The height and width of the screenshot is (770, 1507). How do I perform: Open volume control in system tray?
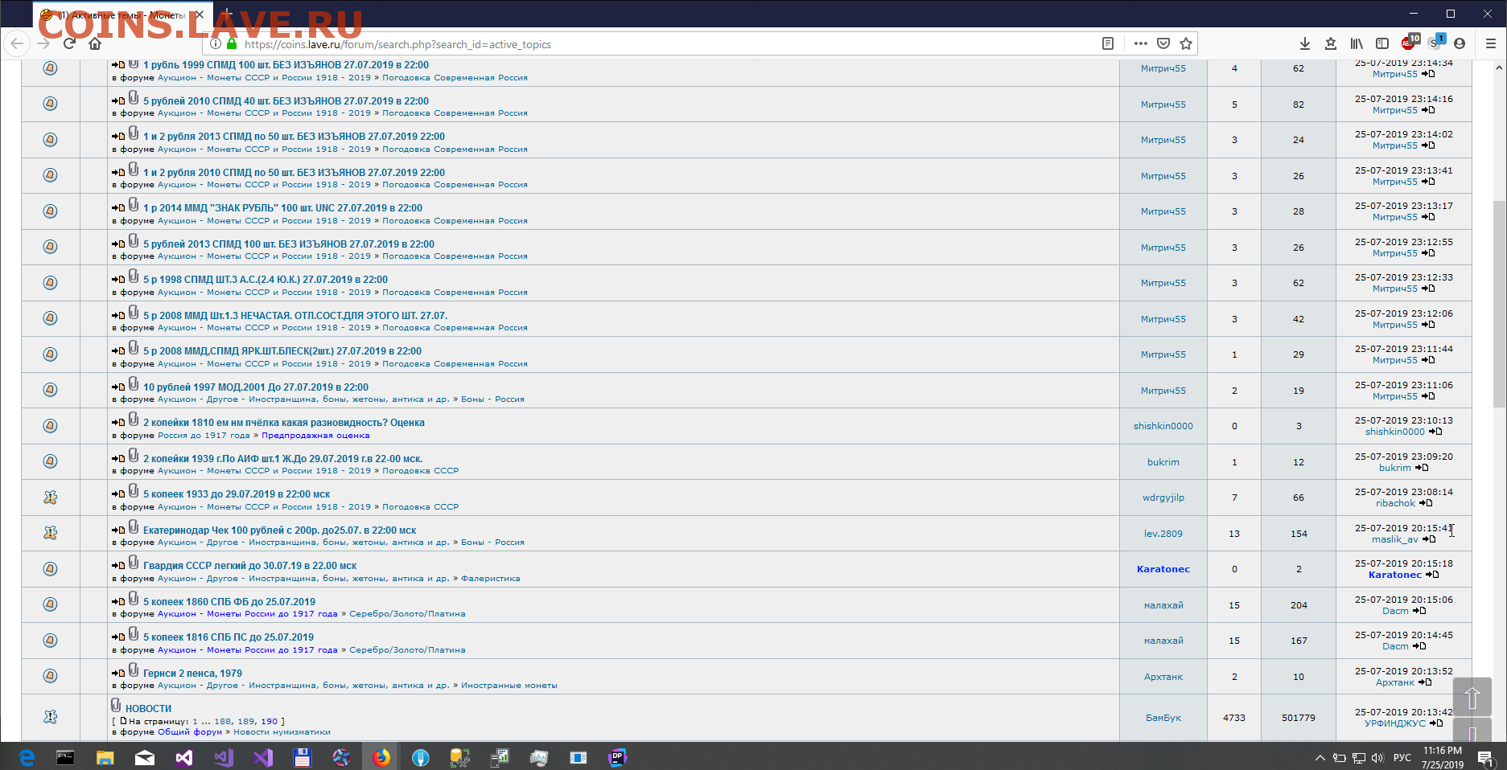(1377, 757)
